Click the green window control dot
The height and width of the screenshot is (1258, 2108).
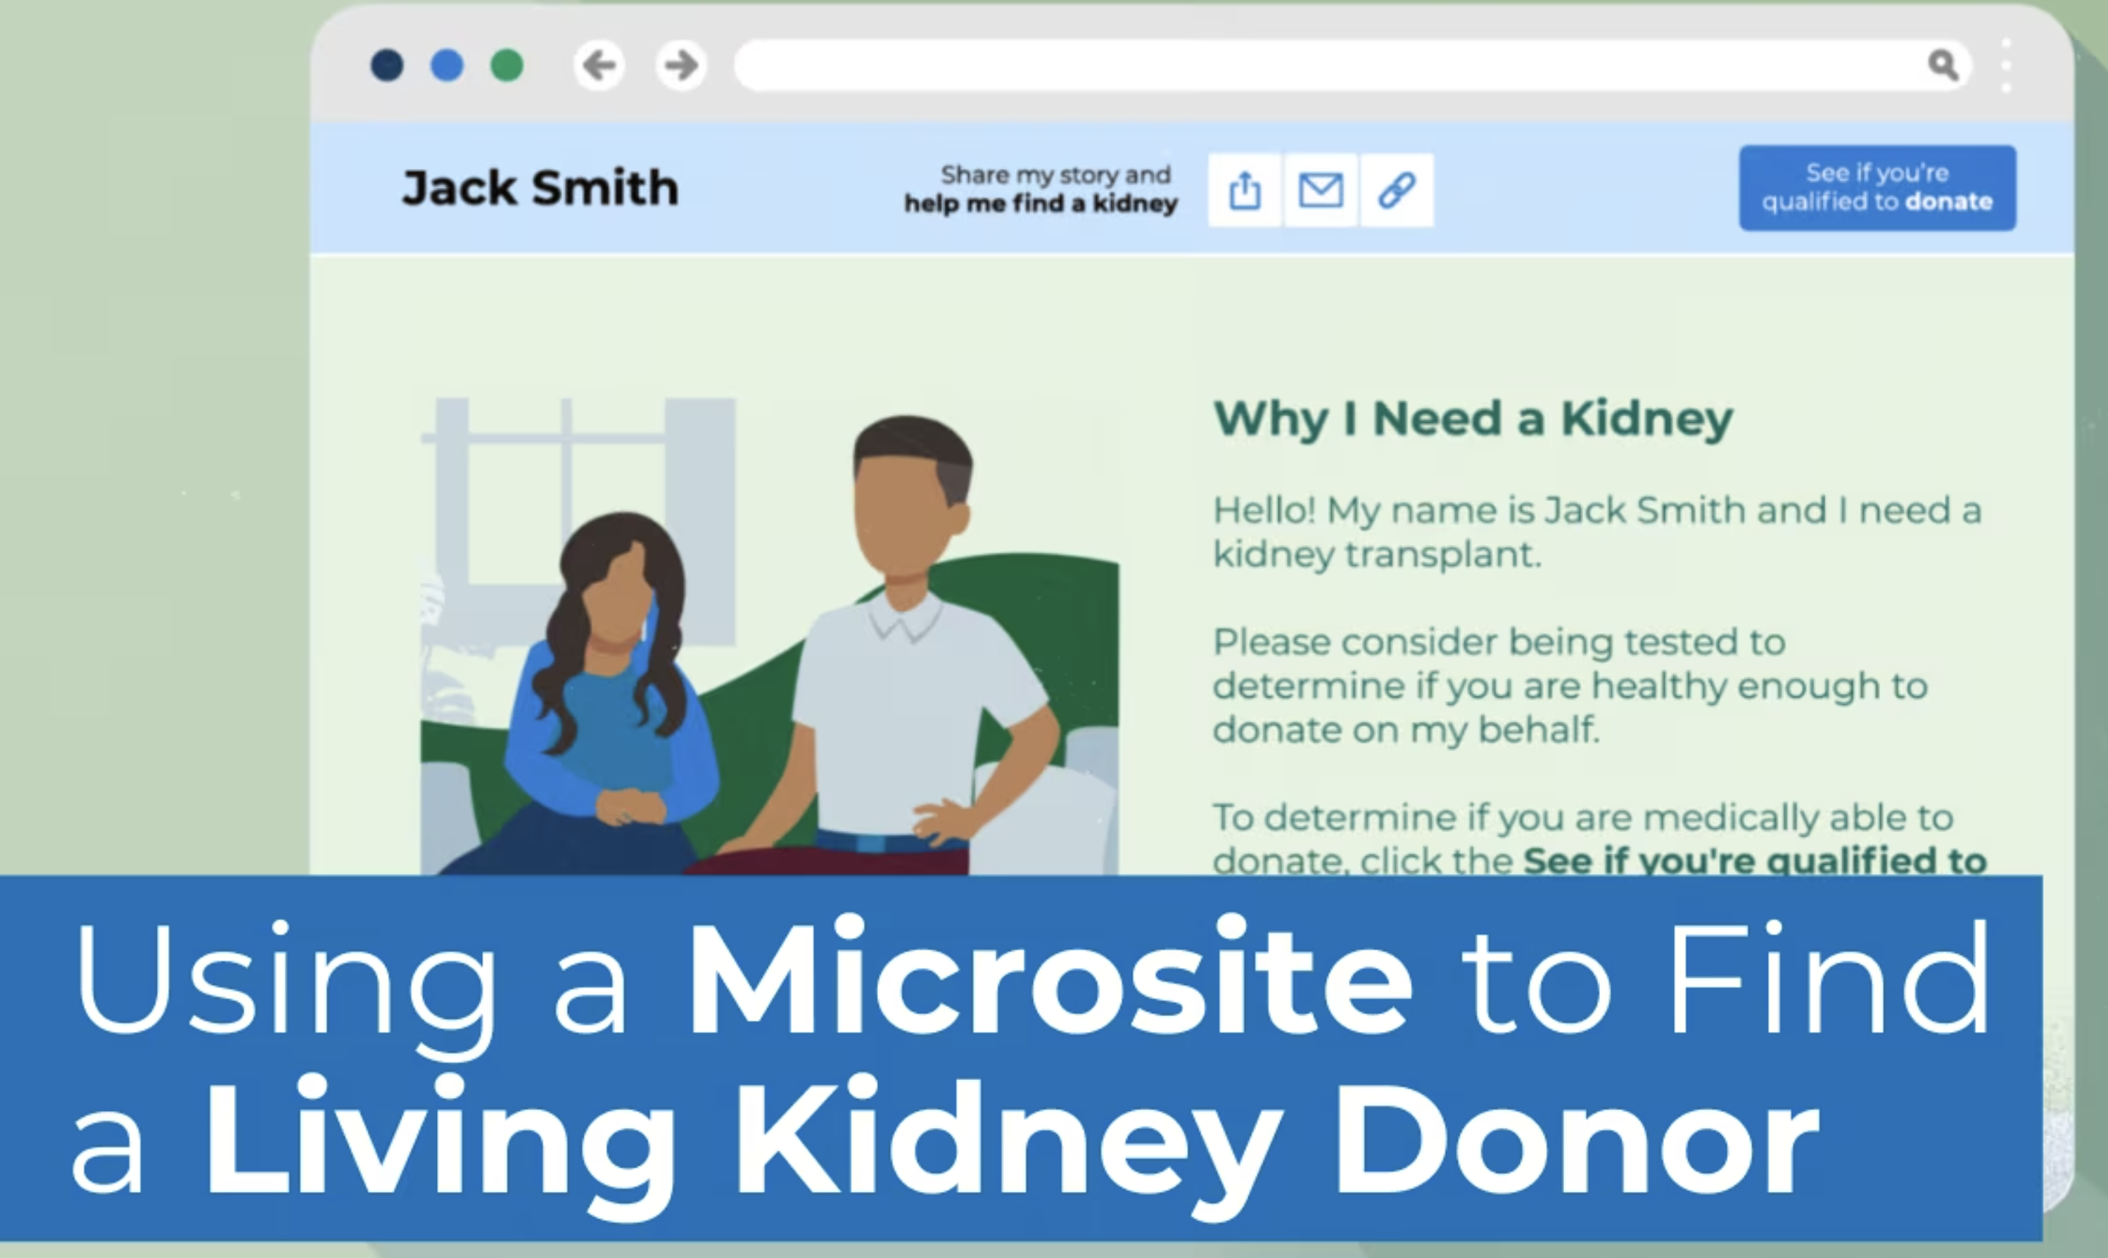click(508, 65)
